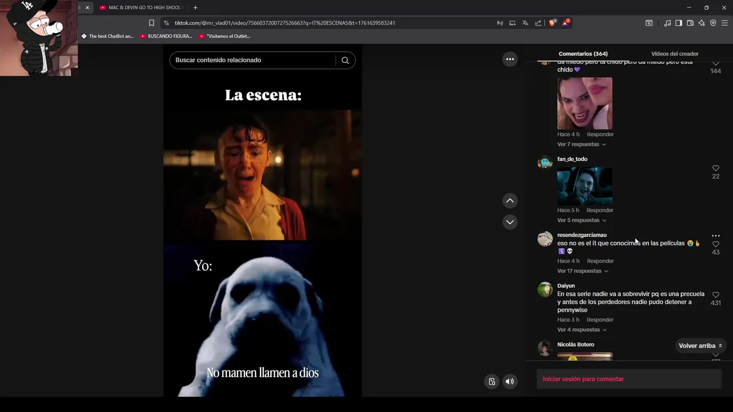733x412 pixels.
Task: Toggle the browser sidebar panel icon
Action: click(x=679, y=23)
